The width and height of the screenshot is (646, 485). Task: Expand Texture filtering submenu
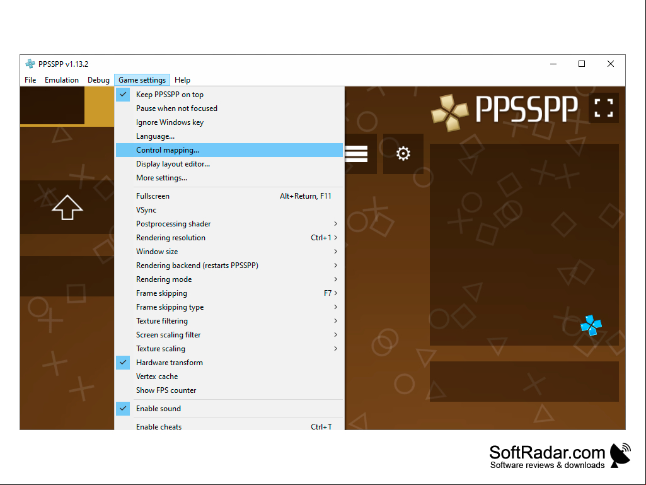pos(229,321)
